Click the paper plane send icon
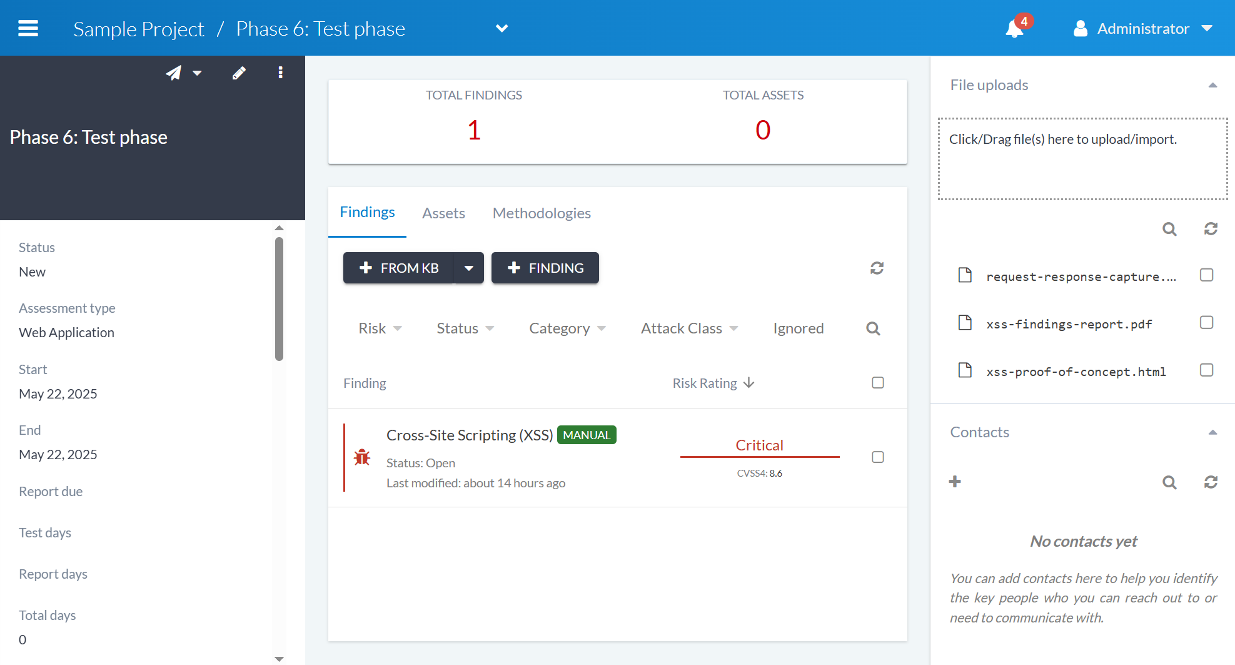1235x665 pixels. (174, 73)
